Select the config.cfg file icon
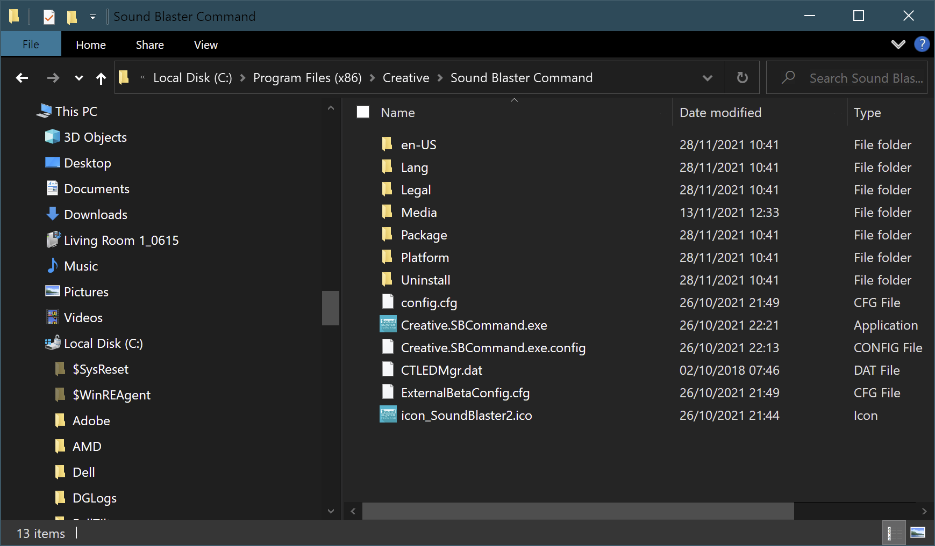 click(388, 302)
